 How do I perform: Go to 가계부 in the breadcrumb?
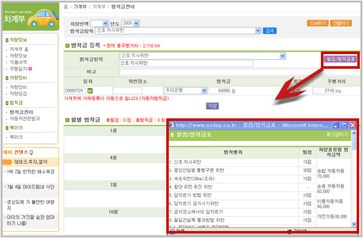[x=80, y=7]
